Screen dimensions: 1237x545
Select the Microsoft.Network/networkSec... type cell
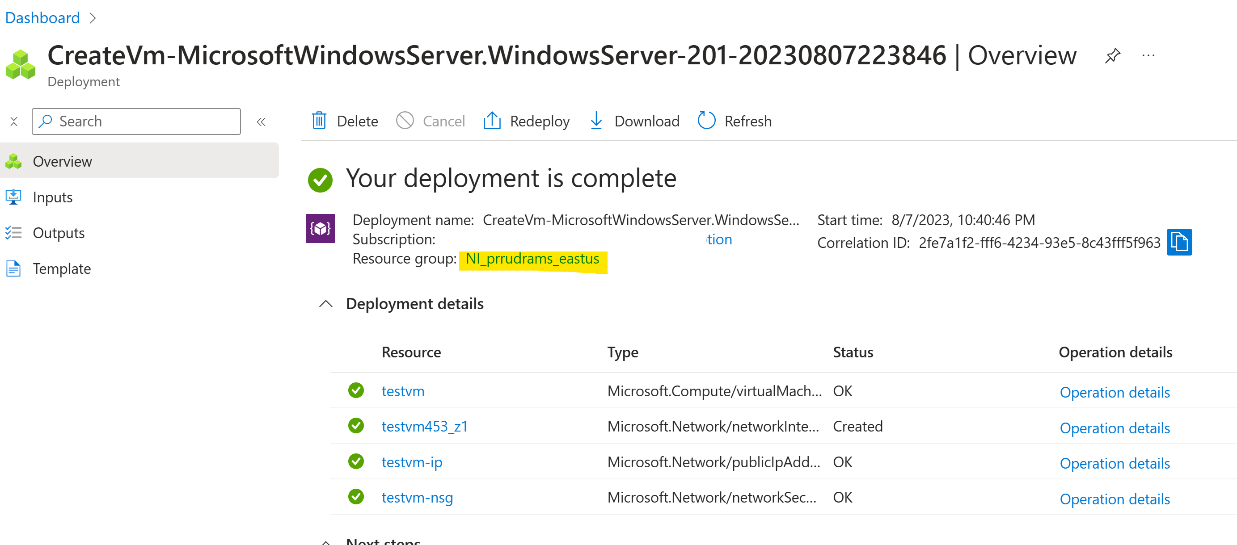[x=712, y=498]
